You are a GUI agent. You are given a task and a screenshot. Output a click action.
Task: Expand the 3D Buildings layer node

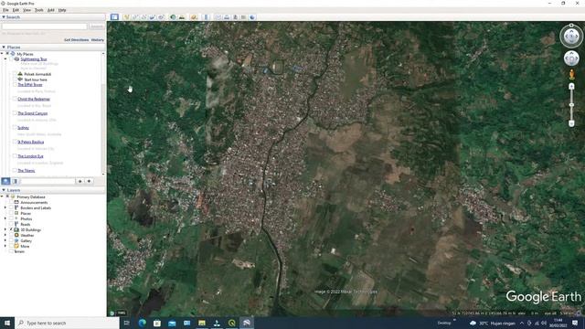pyautogui.click(x=5, y=229)
